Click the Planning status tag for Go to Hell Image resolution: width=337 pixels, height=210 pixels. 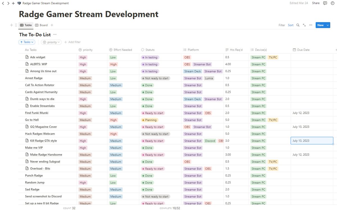pyautogui.click(x=150, y=120)
